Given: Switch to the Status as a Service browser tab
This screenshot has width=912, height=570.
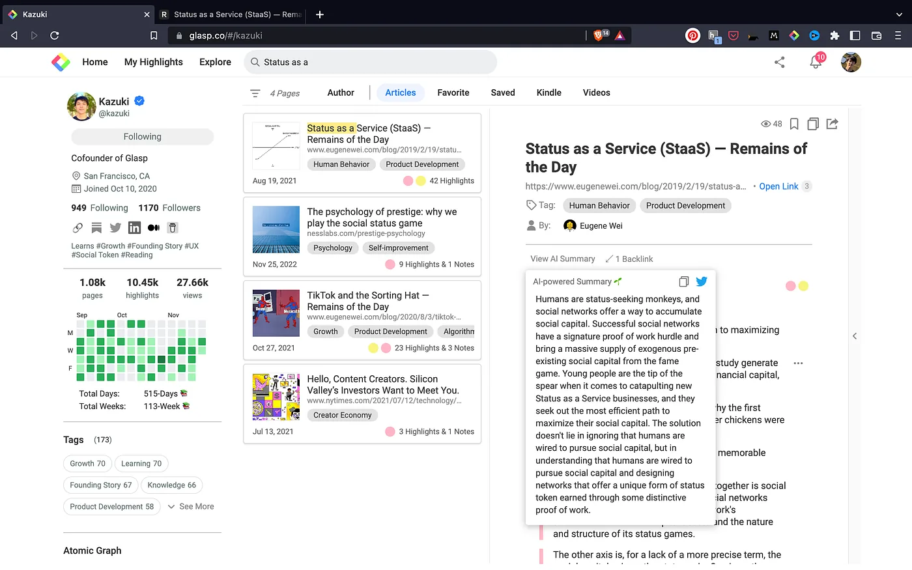Looking at the screenshot, I should 232,14.
